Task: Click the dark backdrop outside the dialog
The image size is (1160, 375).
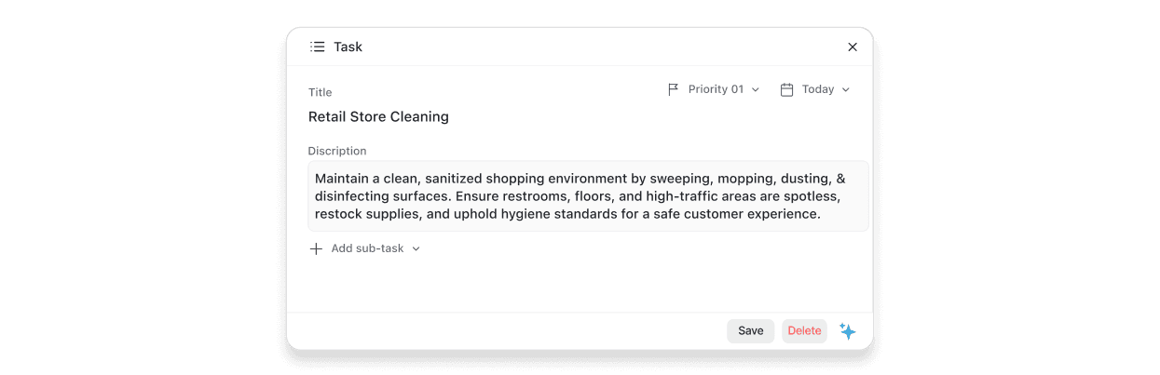Action: (x=140, y=186)
